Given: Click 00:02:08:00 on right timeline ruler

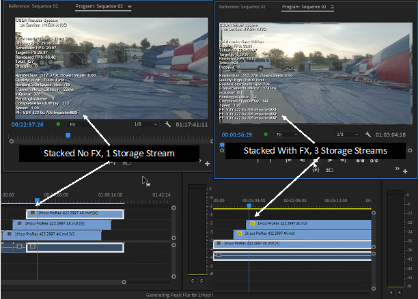Looking at the screenshot, I should 295,201.
